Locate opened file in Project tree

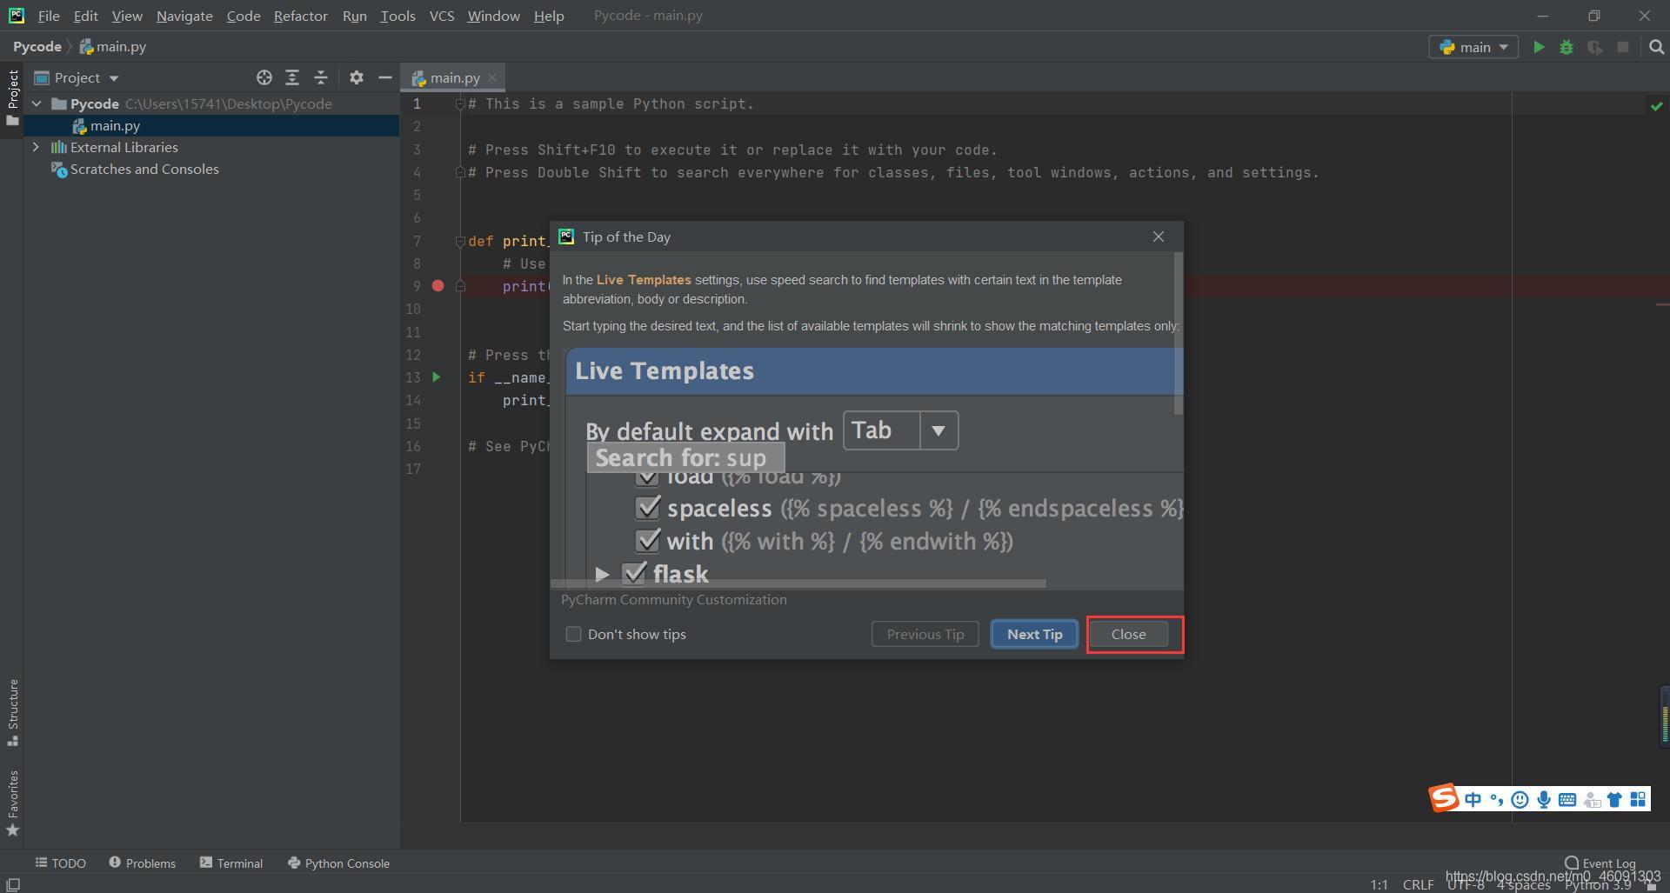click(x=264, y=77)
